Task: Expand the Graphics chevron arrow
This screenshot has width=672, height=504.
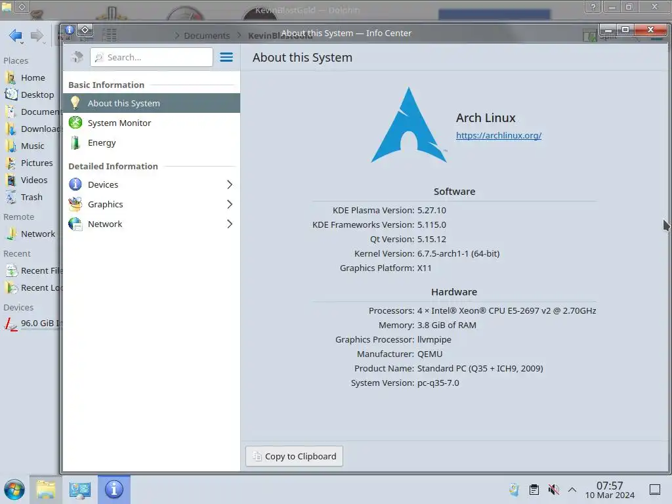Action: 230,205
